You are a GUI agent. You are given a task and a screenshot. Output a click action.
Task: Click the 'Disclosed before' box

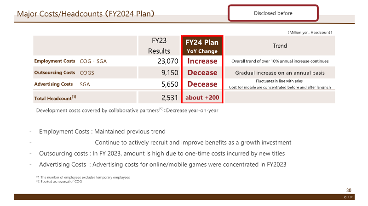click(x=273, y=13)
